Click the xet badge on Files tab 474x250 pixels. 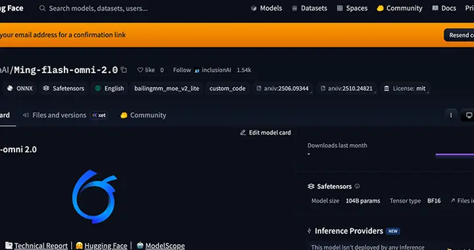pos(99,115)
